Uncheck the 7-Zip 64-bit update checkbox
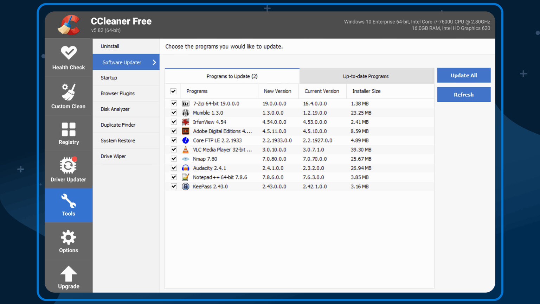The height and width of the screenshot is (304, 540). pyautogui.click(x=173, y=103)
